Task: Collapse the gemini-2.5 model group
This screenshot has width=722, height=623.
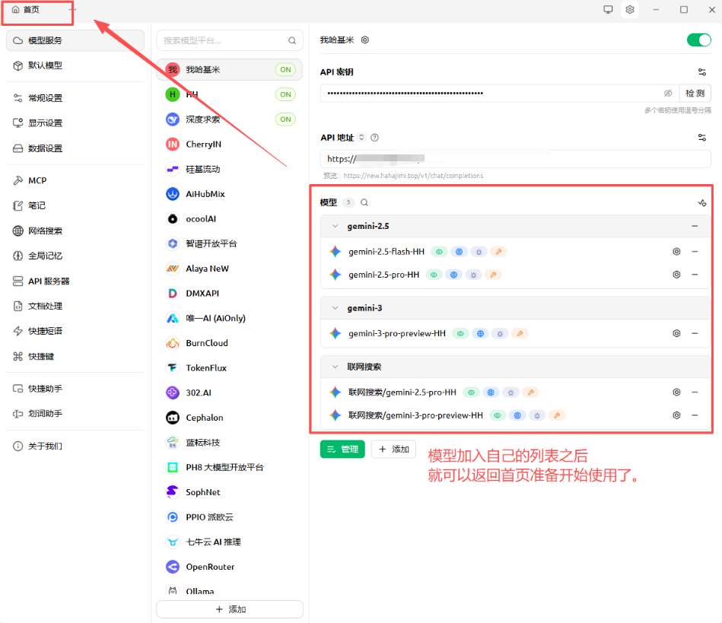Action: click(335, 227)
